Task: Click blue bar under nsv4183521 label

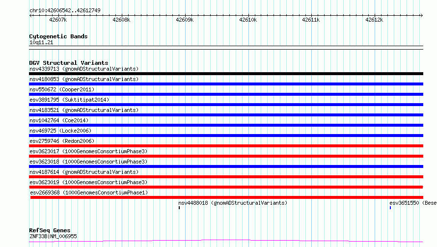Action: tap(226, 115)
